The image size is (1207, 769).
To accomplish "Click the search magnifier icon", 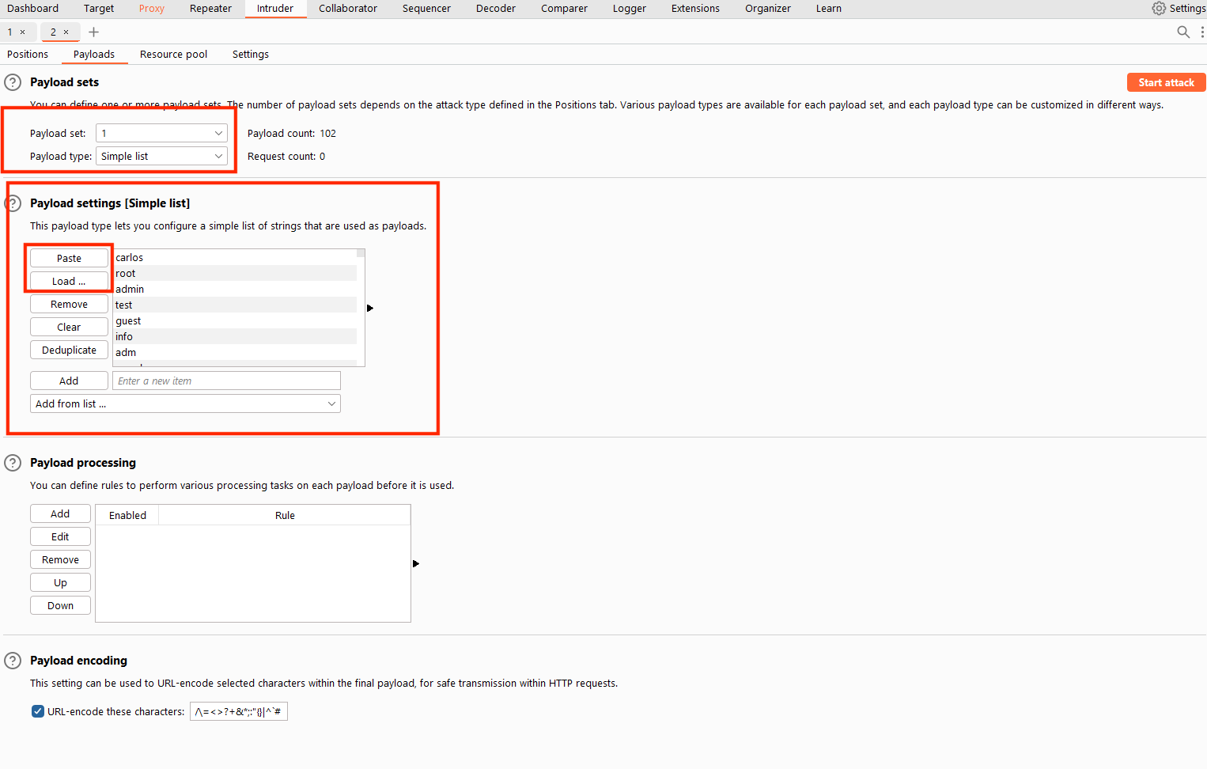I will 1183,32.
